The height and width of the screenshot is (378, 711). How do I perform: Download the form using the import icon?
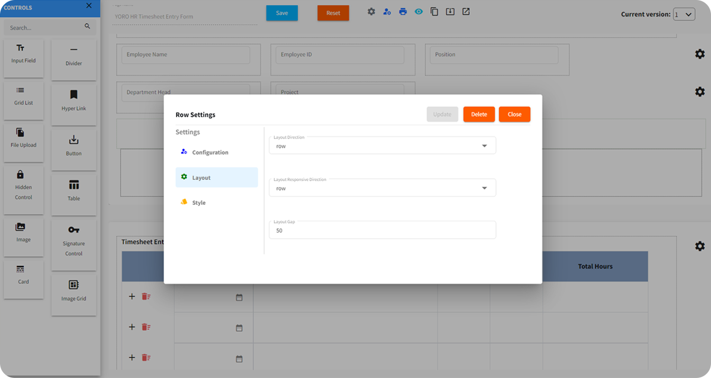(x=450, y=11)
